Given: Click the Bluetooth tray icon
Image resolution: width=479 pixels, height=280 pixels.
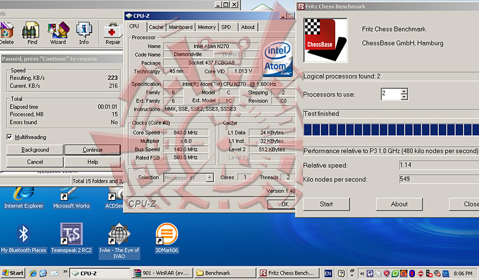Looking at the screenshot, I should click(x=412, y=273).
